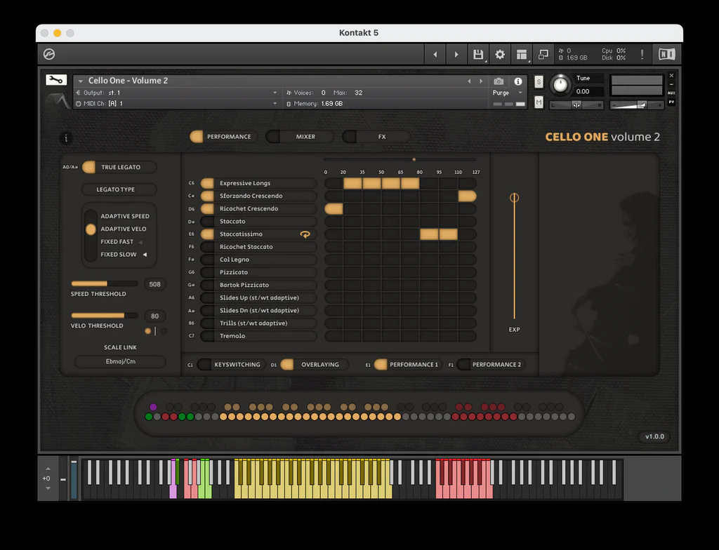Enable the Pizzicato articulation
Screen dimensions: 719x550
[207, 272]
